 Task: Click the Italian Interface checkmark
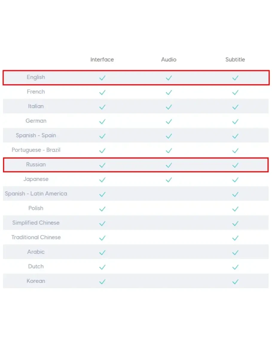(102, 107)
